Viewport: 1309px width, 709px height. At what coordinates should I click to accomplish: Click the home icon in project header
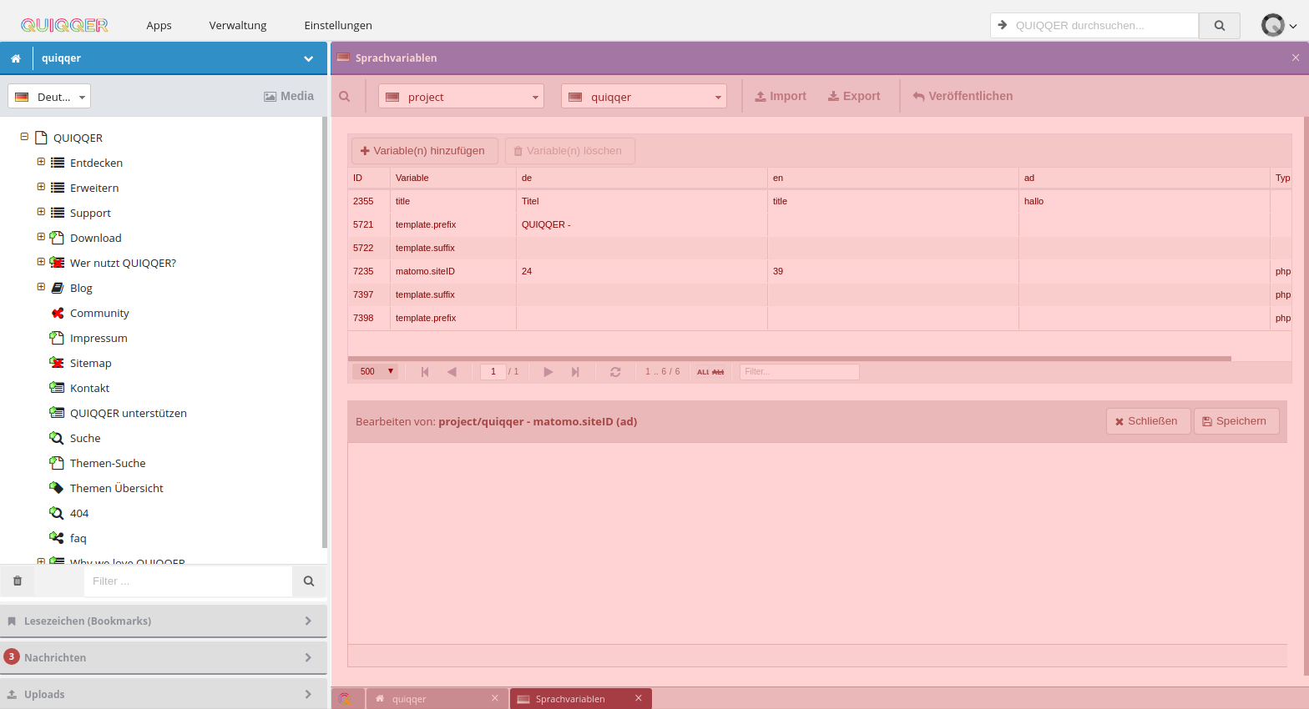click(x=16, y=58)
